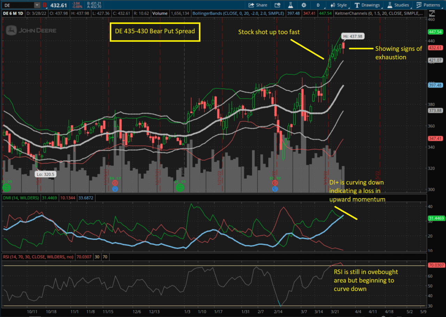Click the blue lightbulb icon near February 14
446x317 pixels.
275,189
